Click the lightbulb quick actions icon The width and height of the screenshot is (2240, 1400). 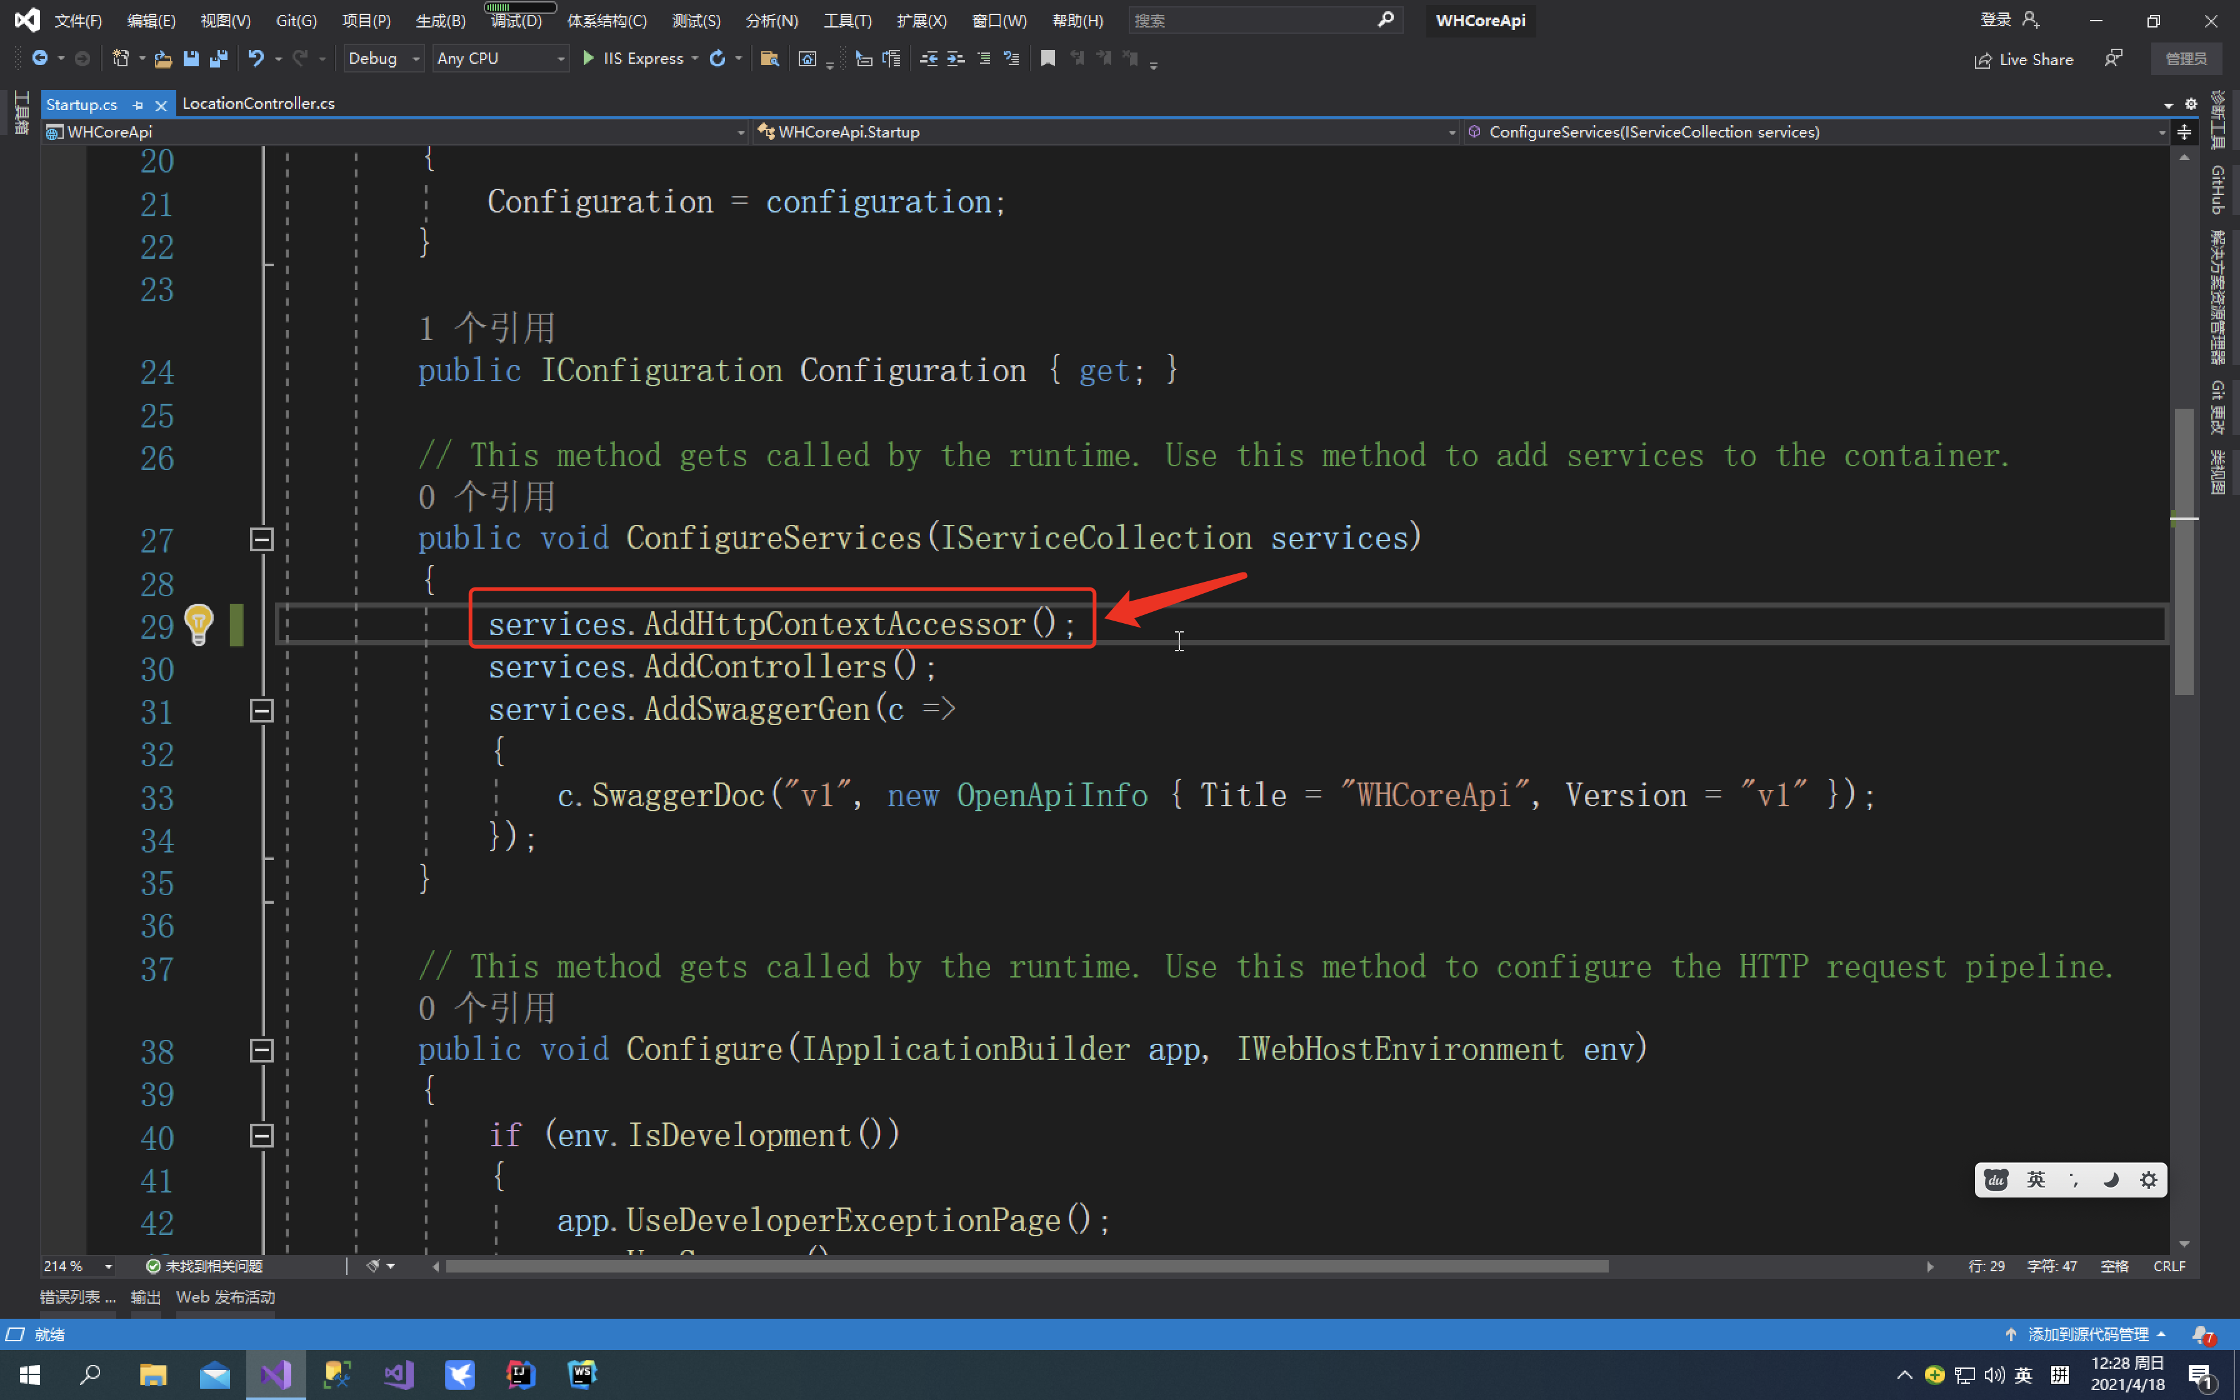pyautogui.click(x=198, y=624)
